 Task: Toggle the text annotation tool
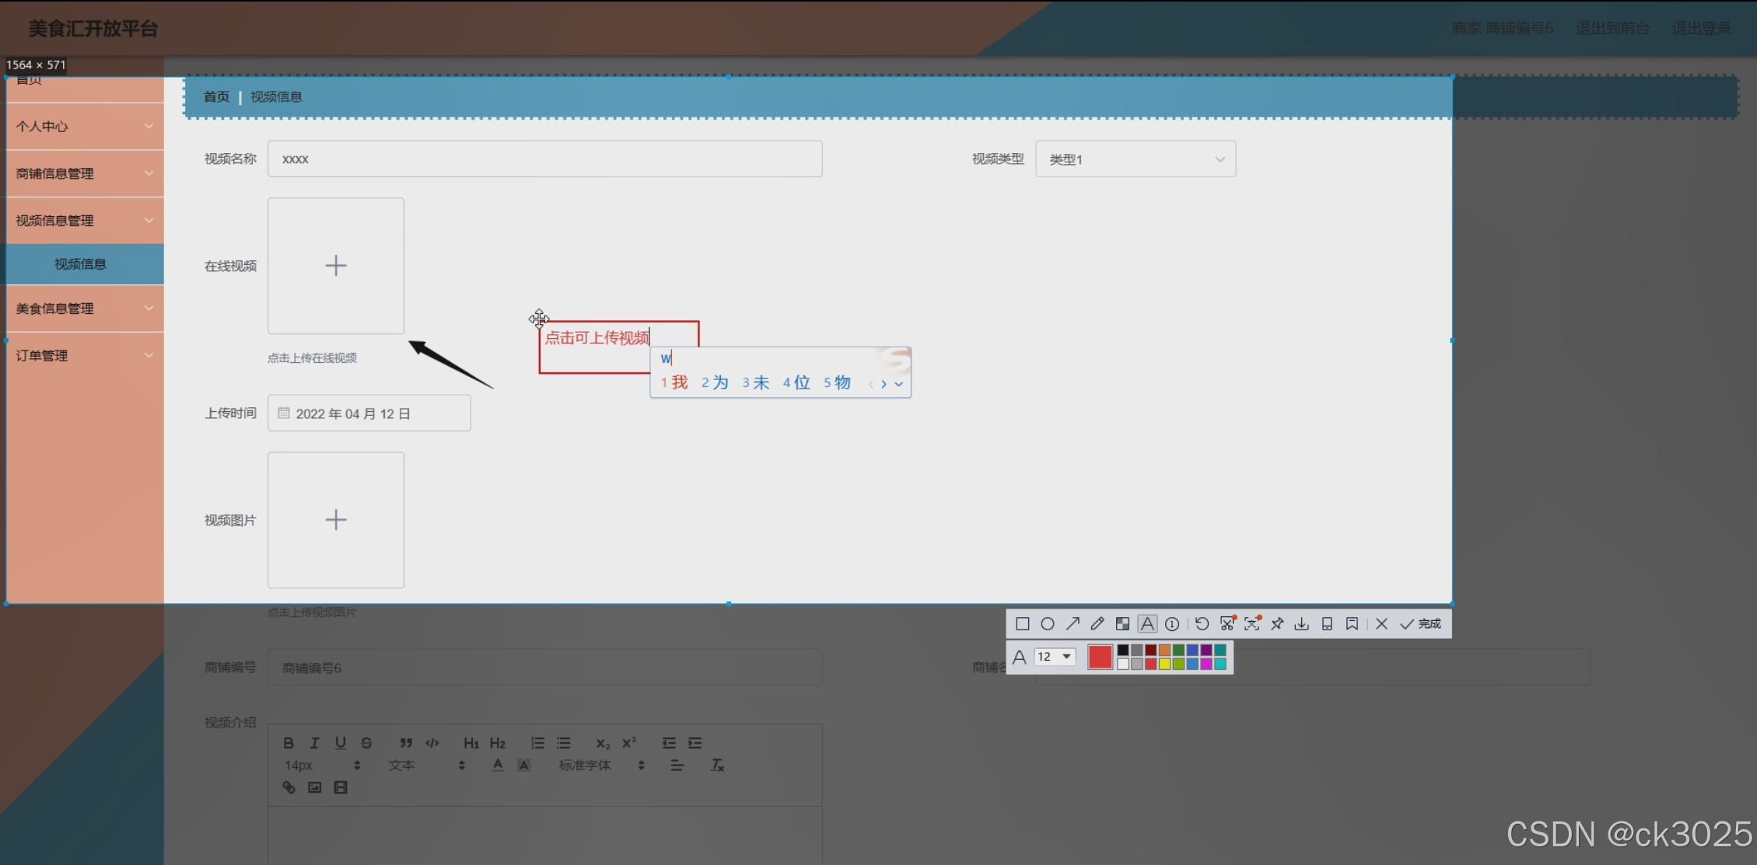click(x=1147, y=624)
